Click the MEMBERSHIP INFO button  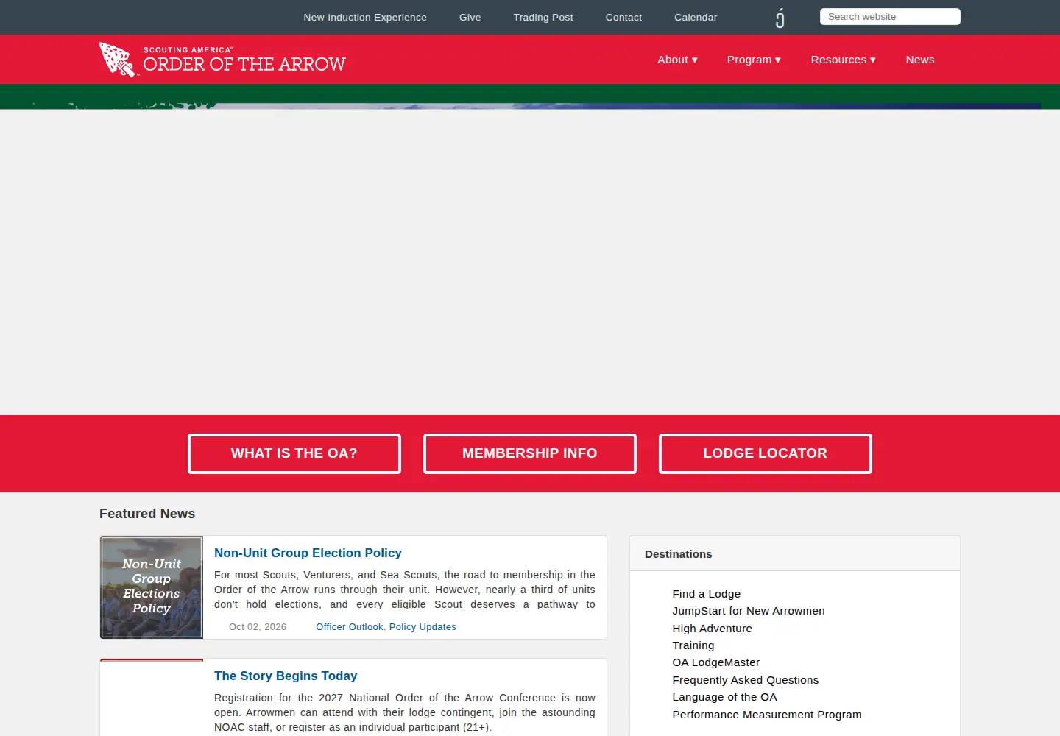(x=530, y=453)
